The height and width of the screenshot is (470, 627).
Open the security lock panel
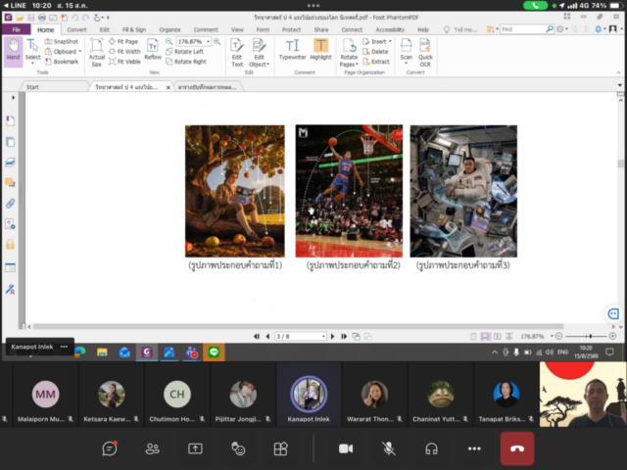11,245
